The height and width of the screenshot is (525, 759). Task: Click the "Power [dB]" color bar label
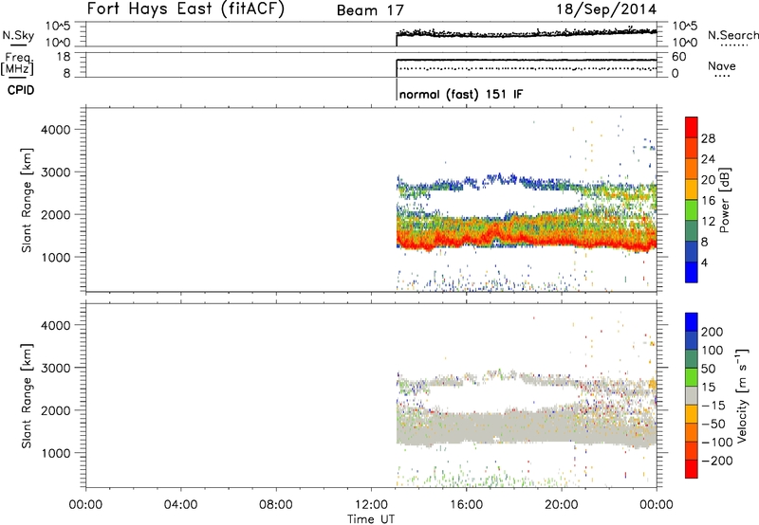coord(724,200)
